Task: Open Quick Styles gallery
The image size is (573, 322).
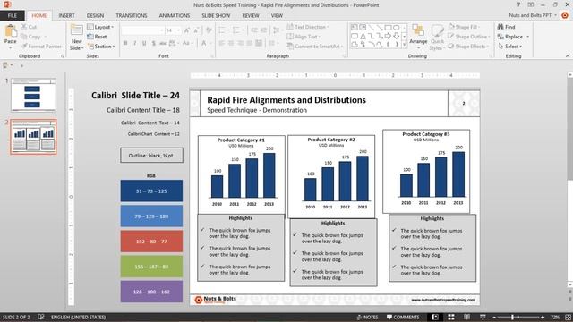Action: (x=437, y=38)
